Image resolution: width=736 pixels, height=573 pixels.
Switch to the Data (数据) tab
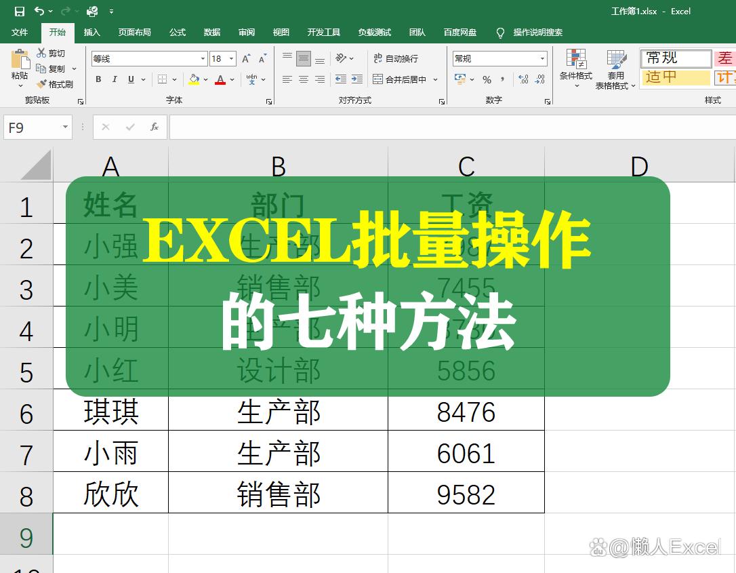(211, 33)
